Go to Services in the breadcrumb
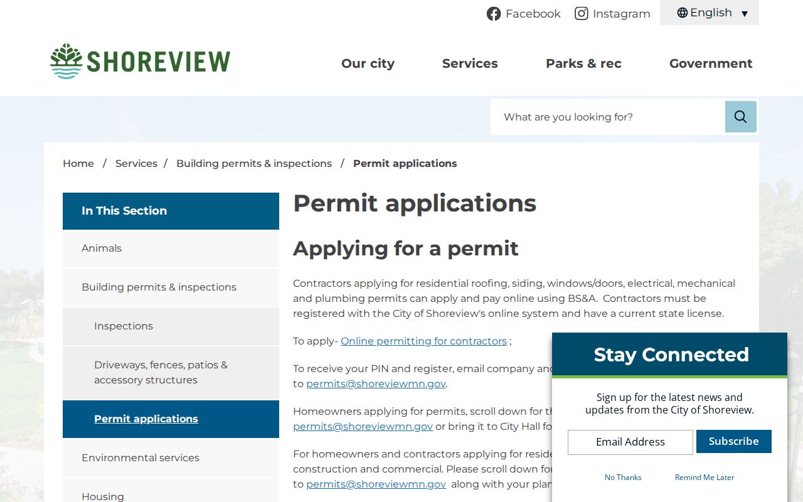 click(x=136, y=163)
